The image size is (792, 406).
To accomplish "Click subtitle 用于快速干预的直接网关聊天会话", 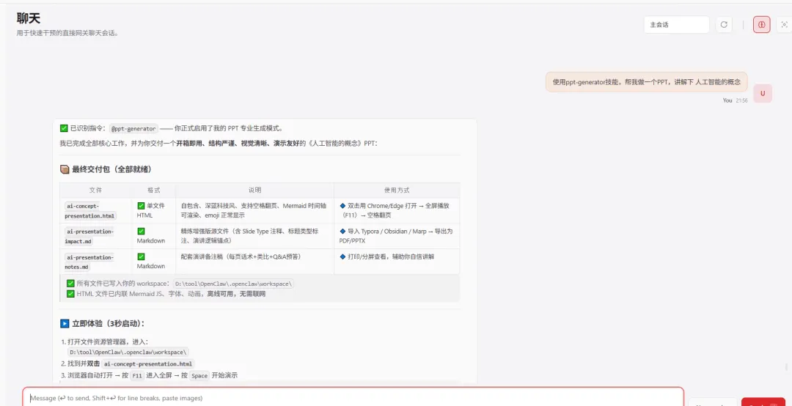I will point(67,33).
